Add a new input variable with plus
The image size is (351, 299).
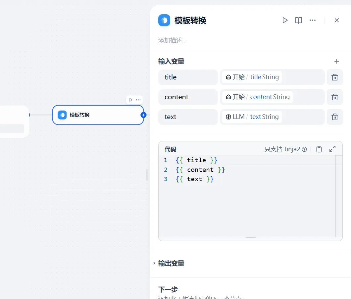pos(337,61)
